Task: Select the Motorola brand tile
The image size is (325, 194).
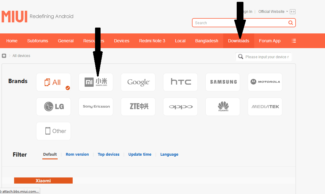Action: coord(265,82)
